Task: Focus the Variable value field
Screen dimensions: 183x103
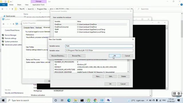Action: coord(99,50)
